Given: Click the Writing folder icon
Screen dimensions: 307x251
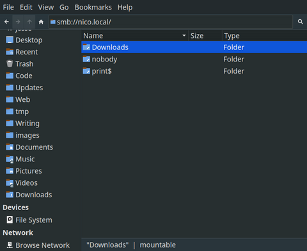Looking at the screenshot, I should click(x=10, y=123).
